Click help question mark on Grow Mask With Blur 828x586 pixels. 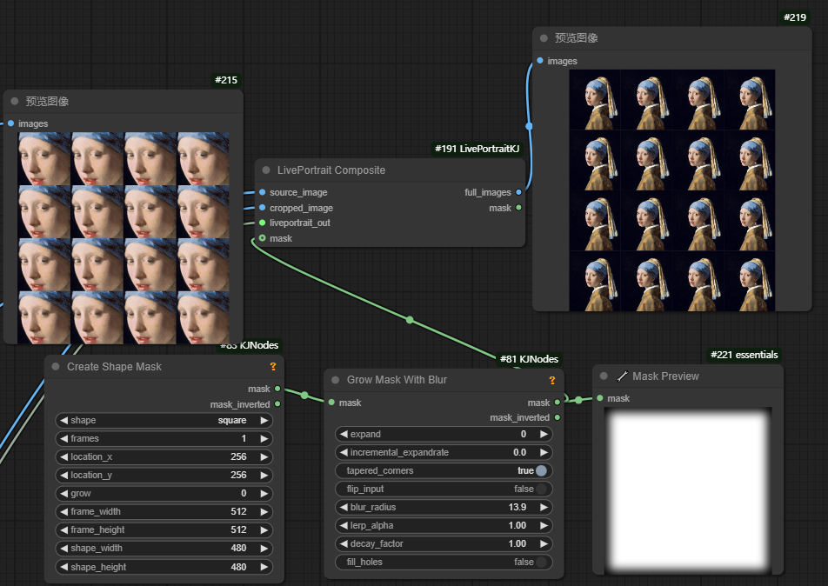point(552,380)
